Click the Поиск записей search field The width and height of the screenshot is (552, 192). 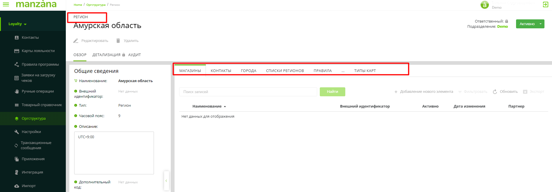(248, 92)
